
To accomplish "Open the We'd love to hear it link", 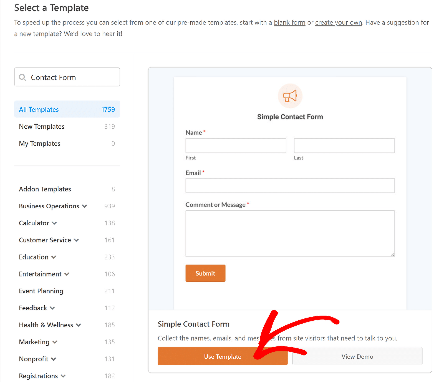I will [92, 34].
